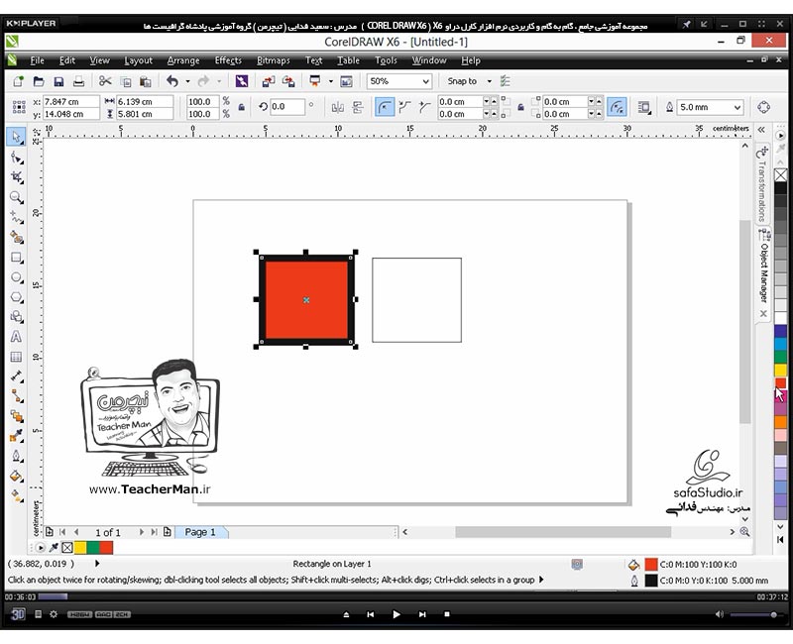Viewport: 793px width, 644px height.
Task: Open the zoom level 50% dropdown
Action: click(x=426, y=81)
